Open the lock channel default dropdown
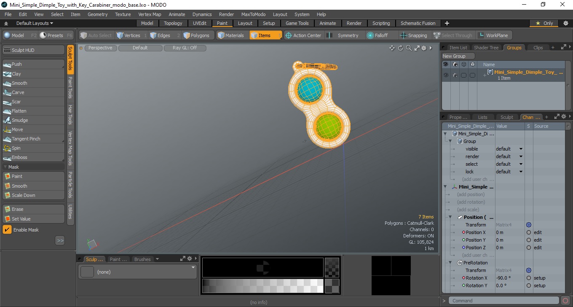Screen dimensions: 573x307 (509, 172)
